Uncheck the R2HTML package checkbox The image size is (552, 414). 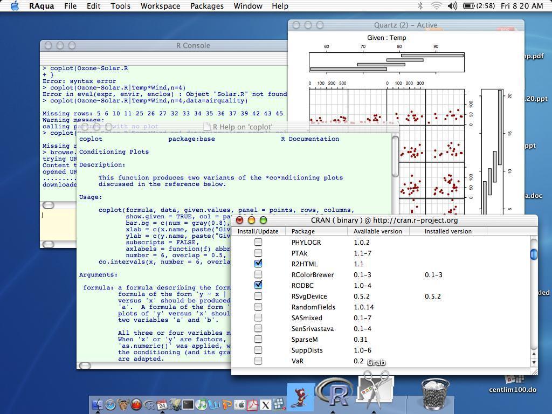(258, 264)
